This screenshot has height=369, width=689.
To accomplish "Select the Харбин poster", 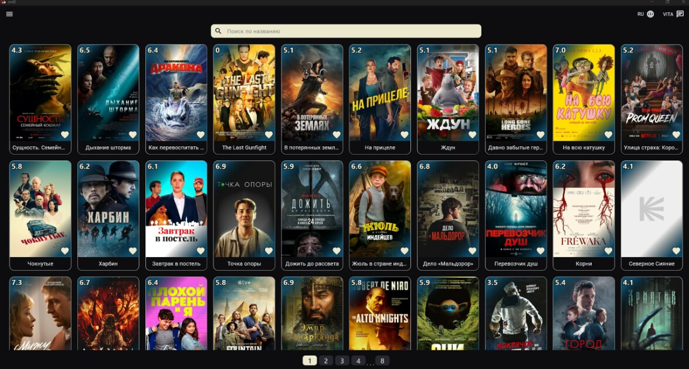I will click(108, 209).
